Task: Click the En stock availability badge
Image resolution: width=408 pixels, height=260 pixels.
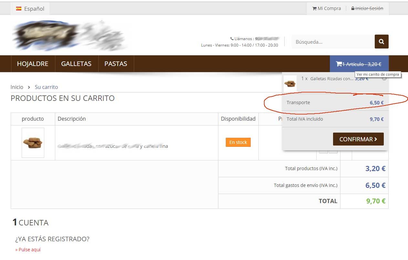Action: [238, 142]
